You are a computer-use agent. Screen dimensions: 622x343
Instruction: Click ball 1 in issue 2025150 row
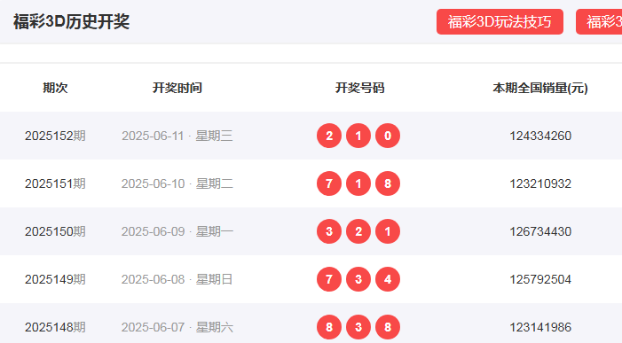click(x=388, y=231)
